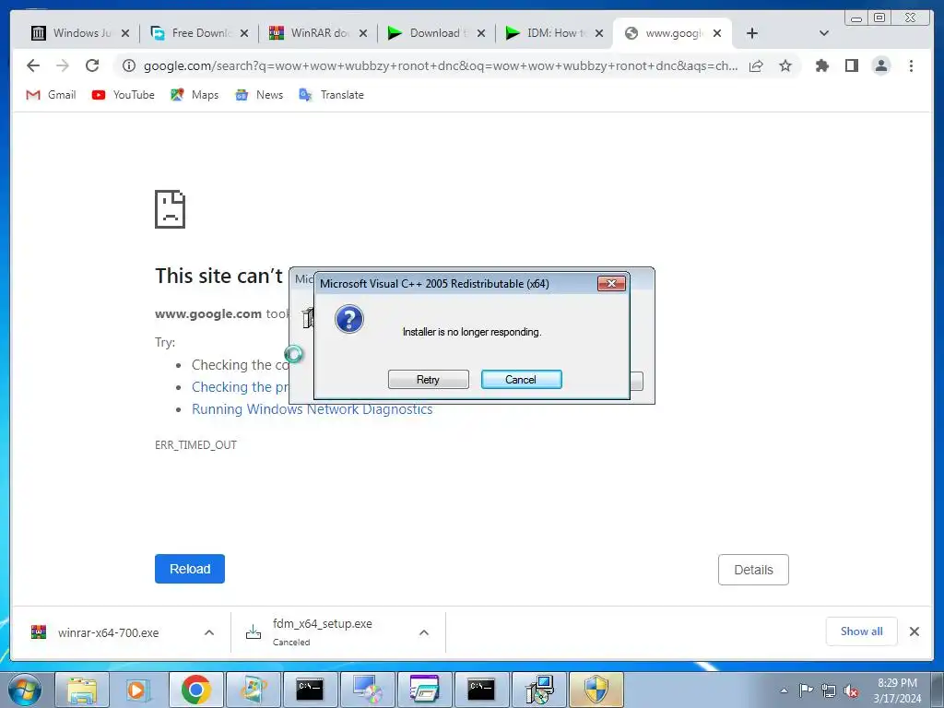Switch to the Windows Ju... tab
Image resolution: width=944 pixels, height=708 pixels.
click(x=71, y=33)
